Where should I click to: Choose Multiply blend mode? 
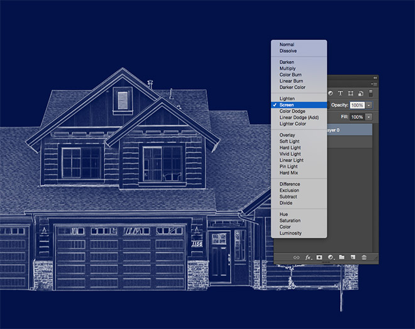pyautogui.click(x=289, y=69)
